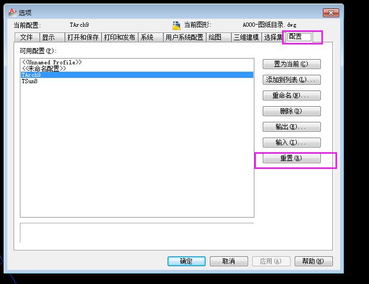Open the 打开和保存 tab
369x284 pixels.
click(83, 37)
